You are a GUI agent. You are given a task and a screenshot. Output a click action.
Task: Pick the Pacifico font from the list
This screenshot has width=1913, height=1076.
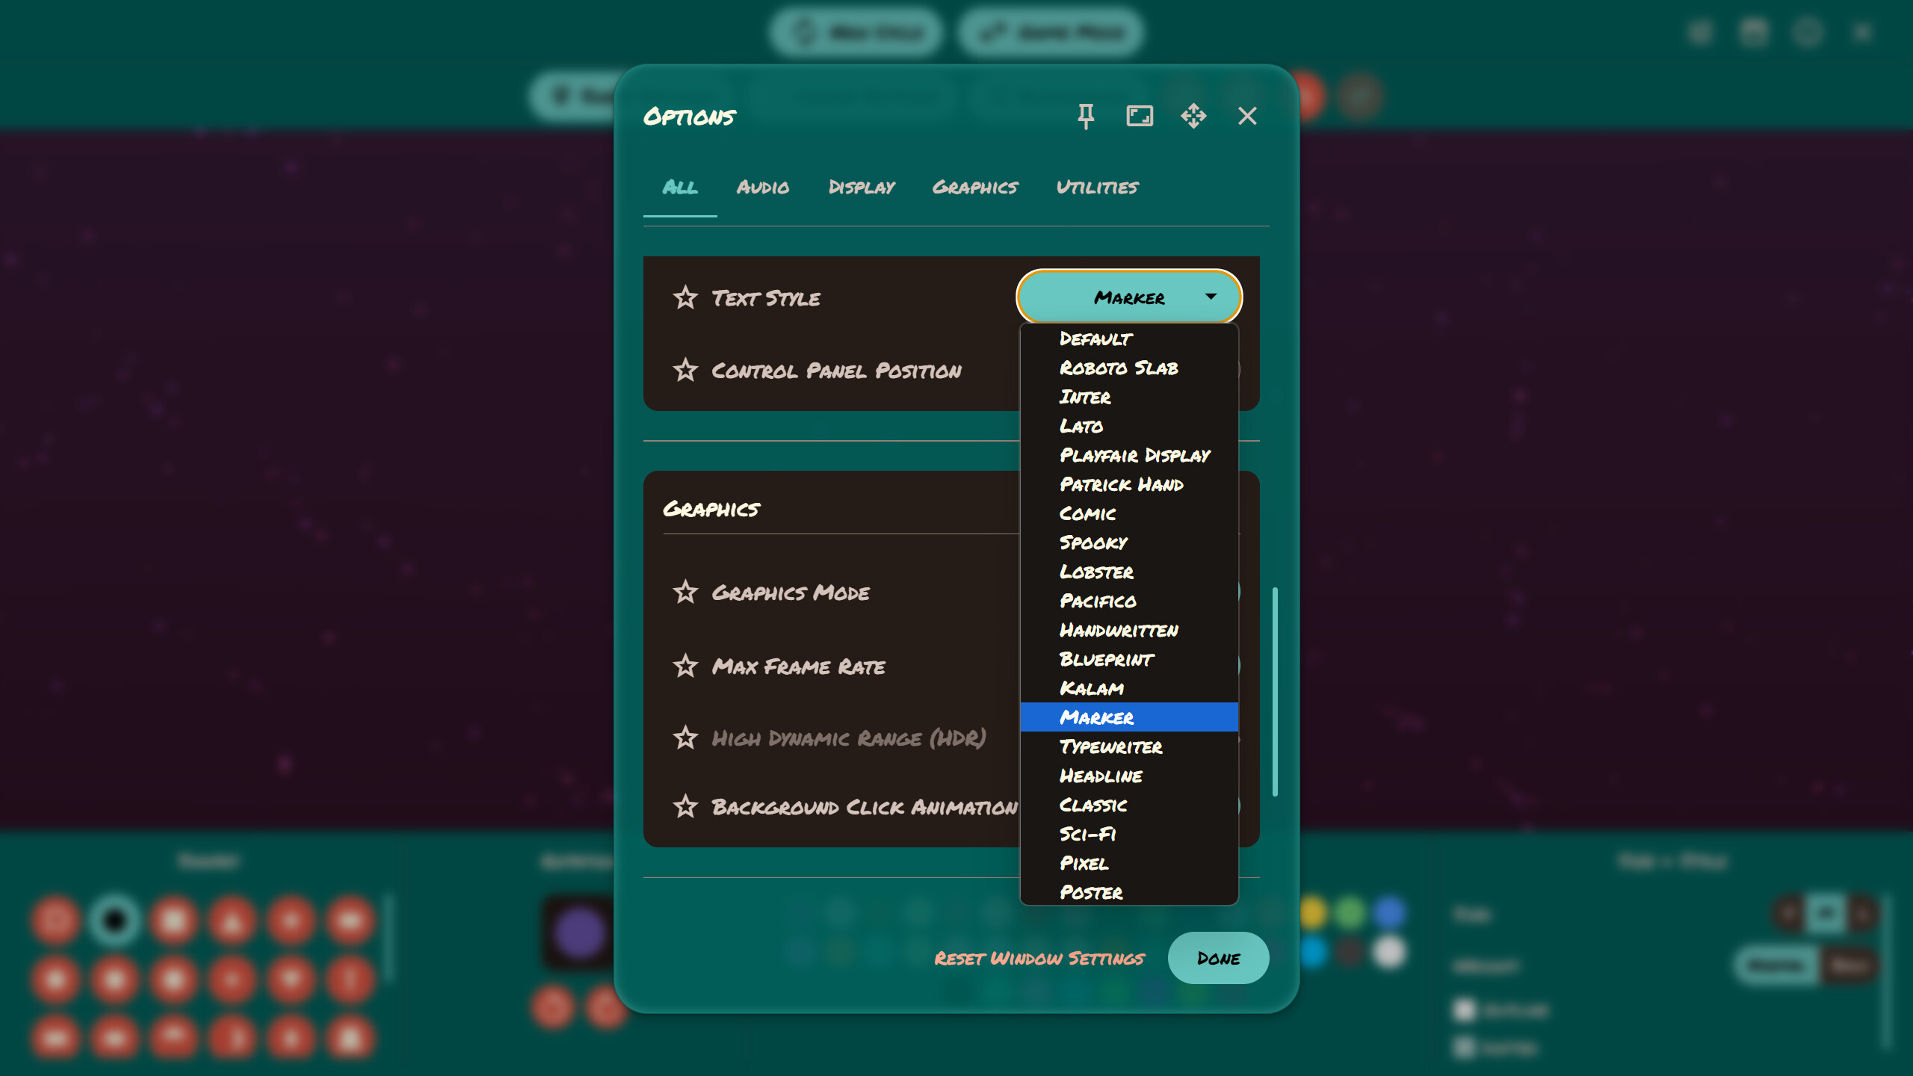click(x=1098, y=601)
